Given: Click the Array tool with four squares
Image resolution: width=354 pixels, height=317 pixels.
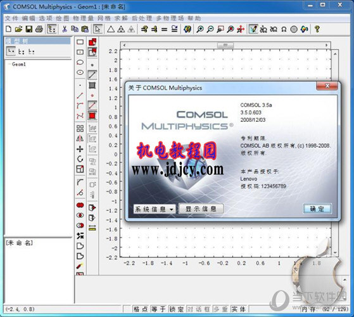Looking at the screenshot, I should click(80, 128).
